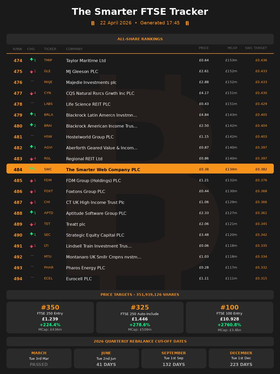Click the +224.4% gain figure
Image resolution: width=280 pixels, height=374 pixels.
point(50,324)
